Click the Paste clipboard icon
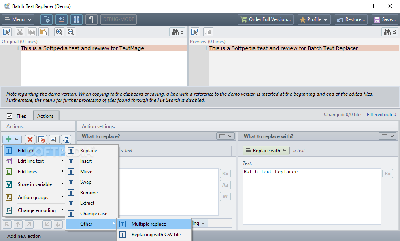The image size is (400, 241). click(43, 32)
